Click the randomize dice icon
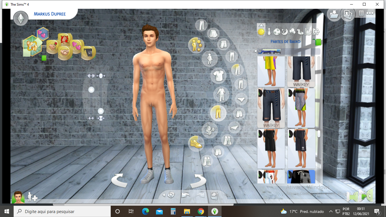This screenshot has width=386, height=217. (x=171, y=195)
